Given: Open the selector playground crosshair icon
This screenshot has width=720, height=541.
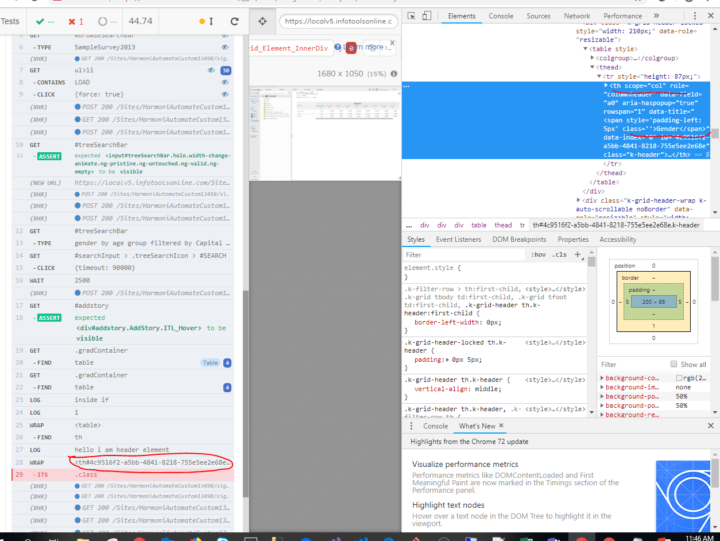Looking at the screenshot, I should coord(262,21).
